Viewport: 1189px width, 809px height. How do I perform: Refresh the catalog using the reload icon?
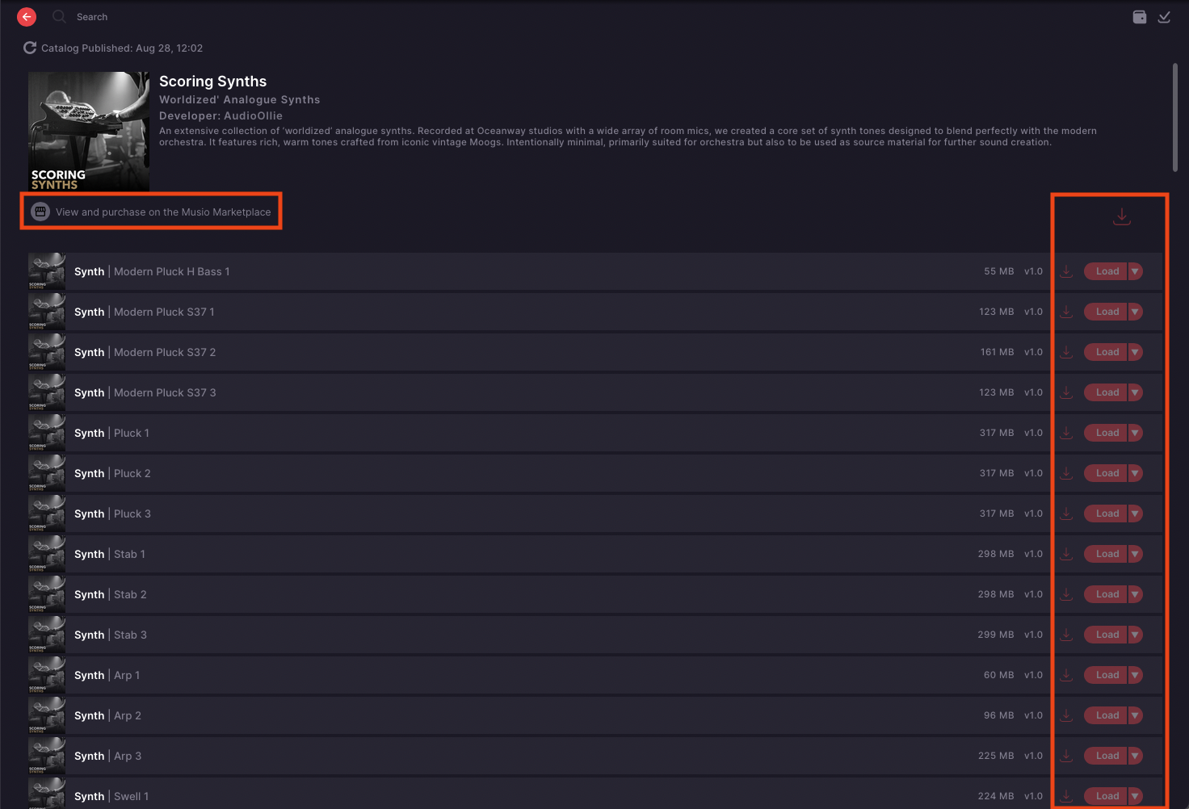pyautogui.click(x=30, y=48)
